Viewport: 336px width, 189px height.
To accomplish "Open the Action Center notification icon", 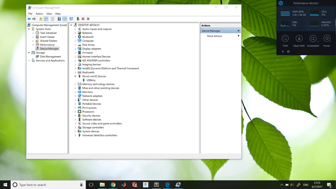I will 330,185.
